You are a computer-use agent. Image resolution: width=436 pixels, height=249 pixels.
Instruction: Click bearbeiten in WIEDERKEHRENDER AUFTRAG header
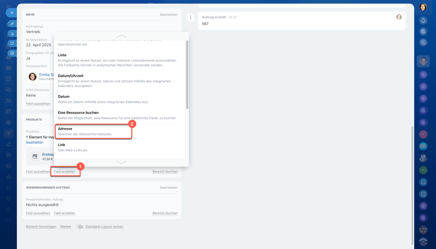pyautogui.click(x=169, y=187)
